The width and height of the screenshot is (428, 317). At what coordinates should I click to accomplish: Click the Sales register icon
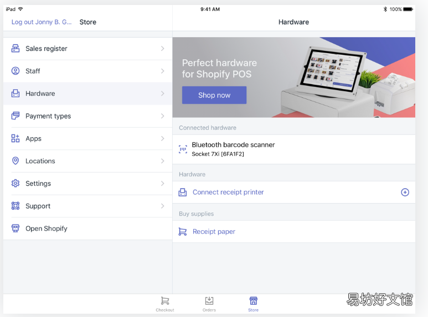pyautogui.click(x=16, y=49)
